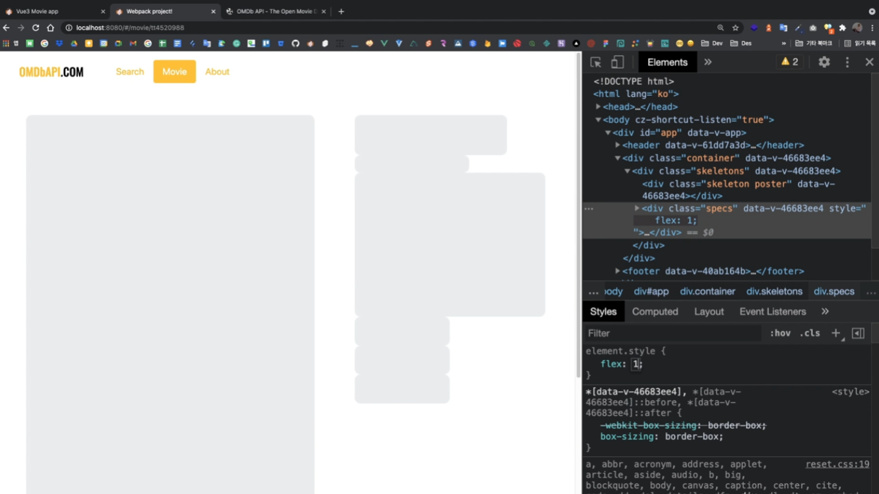Open the Extensions puzzle piece menu
This screenshot has height=494, width=879.
click(x=843, y=28)
